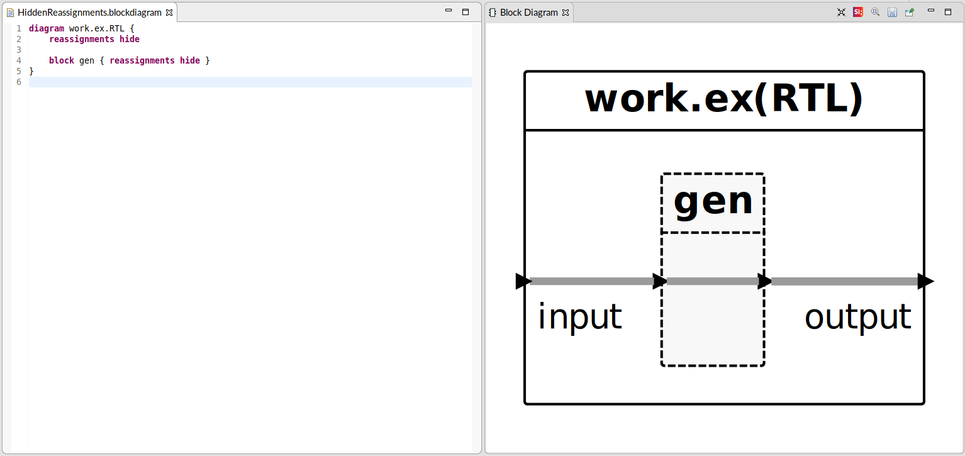Click the 'diagram' keyword on line 1
Image resolution: width=965 pixels, height=456 pixels.
coord(47,28)
